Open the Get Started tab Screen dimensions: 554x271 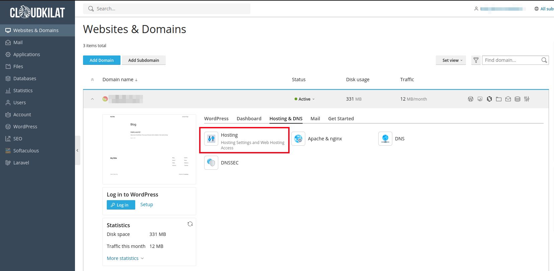click(341, 119)
